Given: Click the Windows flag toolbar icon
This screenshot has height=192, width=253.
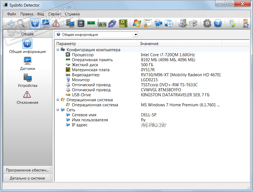Looking at the screenshot, I should tap(137, 23).
